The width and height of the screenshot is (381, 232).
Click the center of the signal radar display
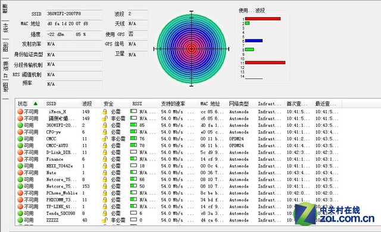[x=192, y=49]
